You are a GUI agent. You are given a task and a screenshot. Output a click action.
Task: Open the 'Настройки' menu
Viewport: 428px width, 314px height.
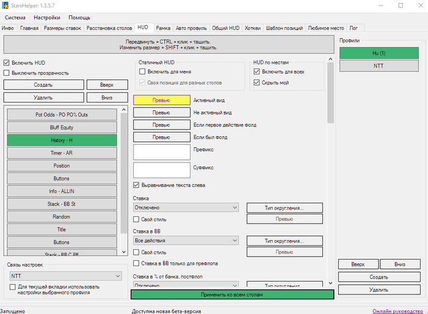tap(47, 18)
